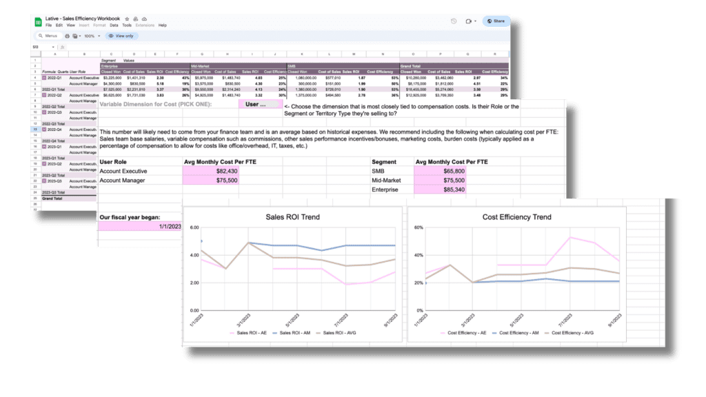
Task: Open search with the Menus magnifier icon
Action: click(41, 36)
